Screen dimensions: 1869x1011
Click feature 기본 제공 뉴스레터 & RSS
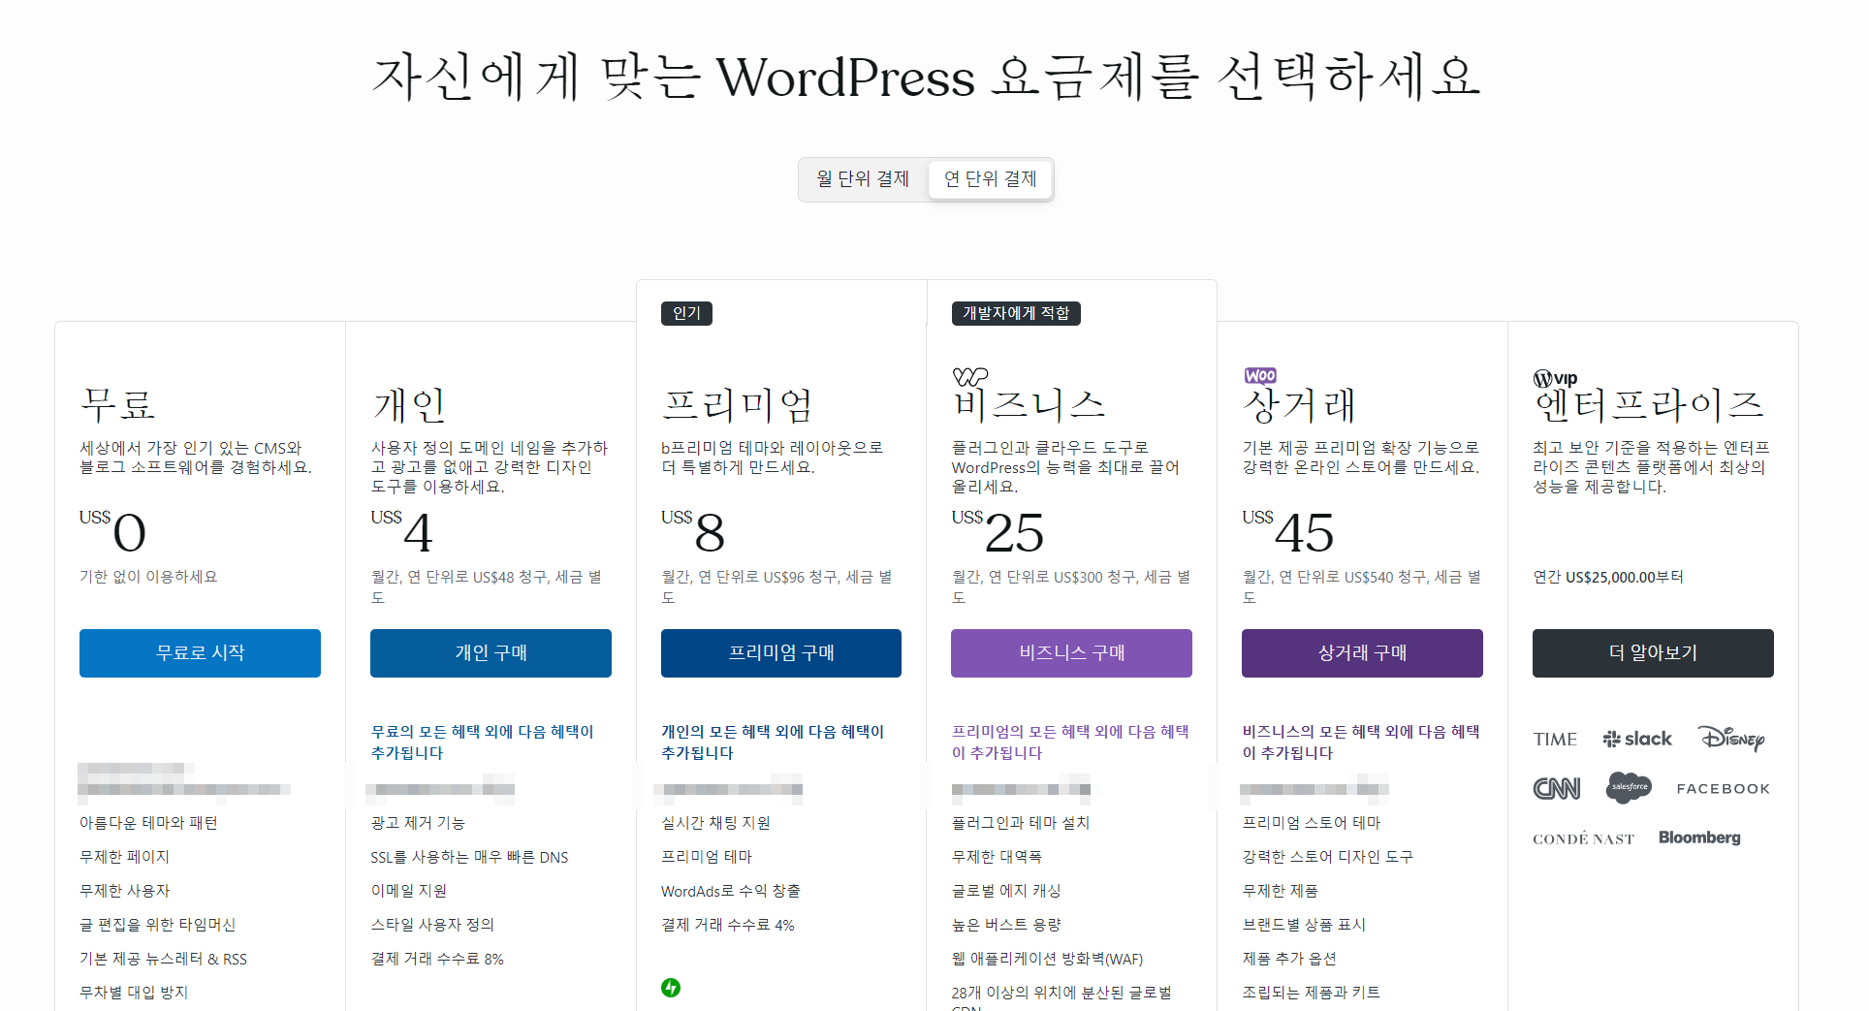coord(163,959)
